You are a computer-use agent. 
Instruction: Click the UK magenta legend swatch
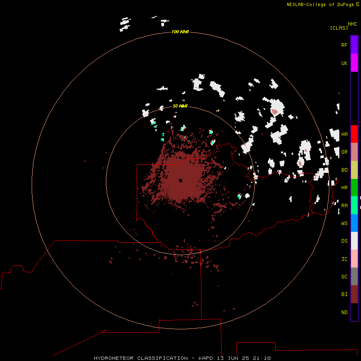point(354,63)
